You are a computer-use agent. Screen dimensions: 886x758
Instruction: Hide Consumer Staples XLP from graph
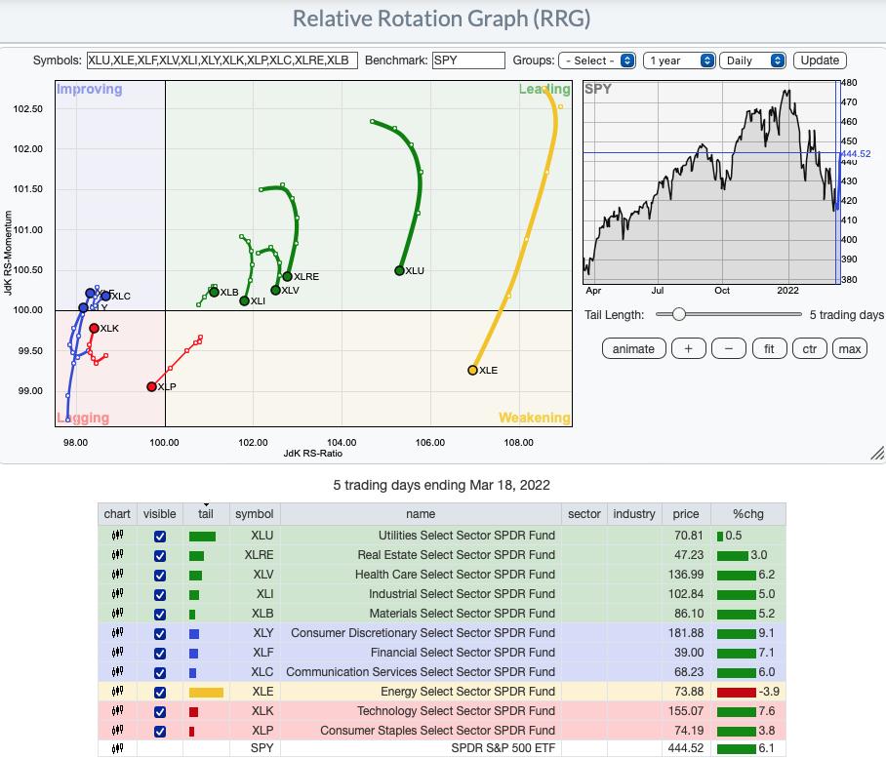click(x=160, y=731)
